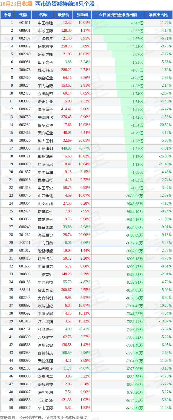173x420 pixels.
Task: Click the price 258.70 of 拓荆科技
Action: point(67,46)
